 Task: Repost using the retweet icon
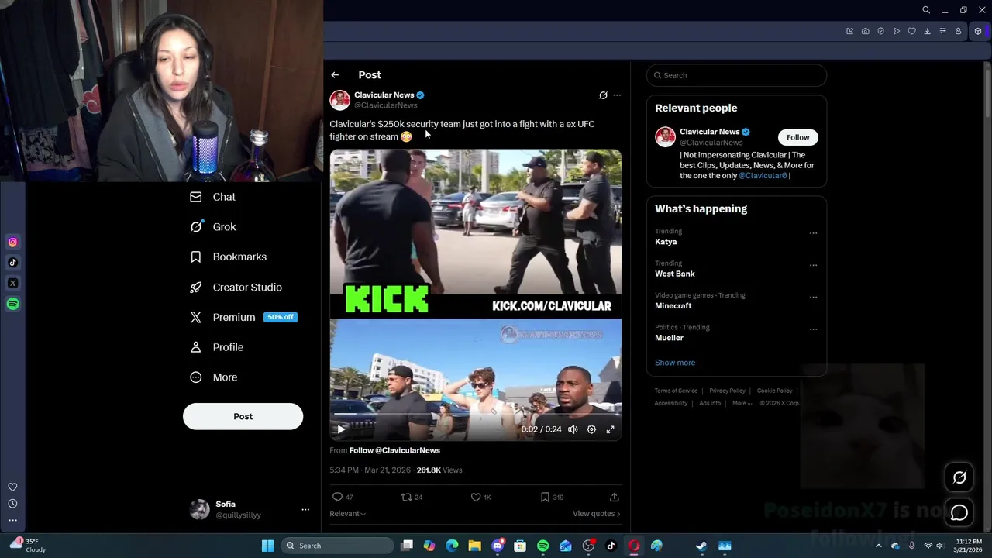tap(406, 497)
